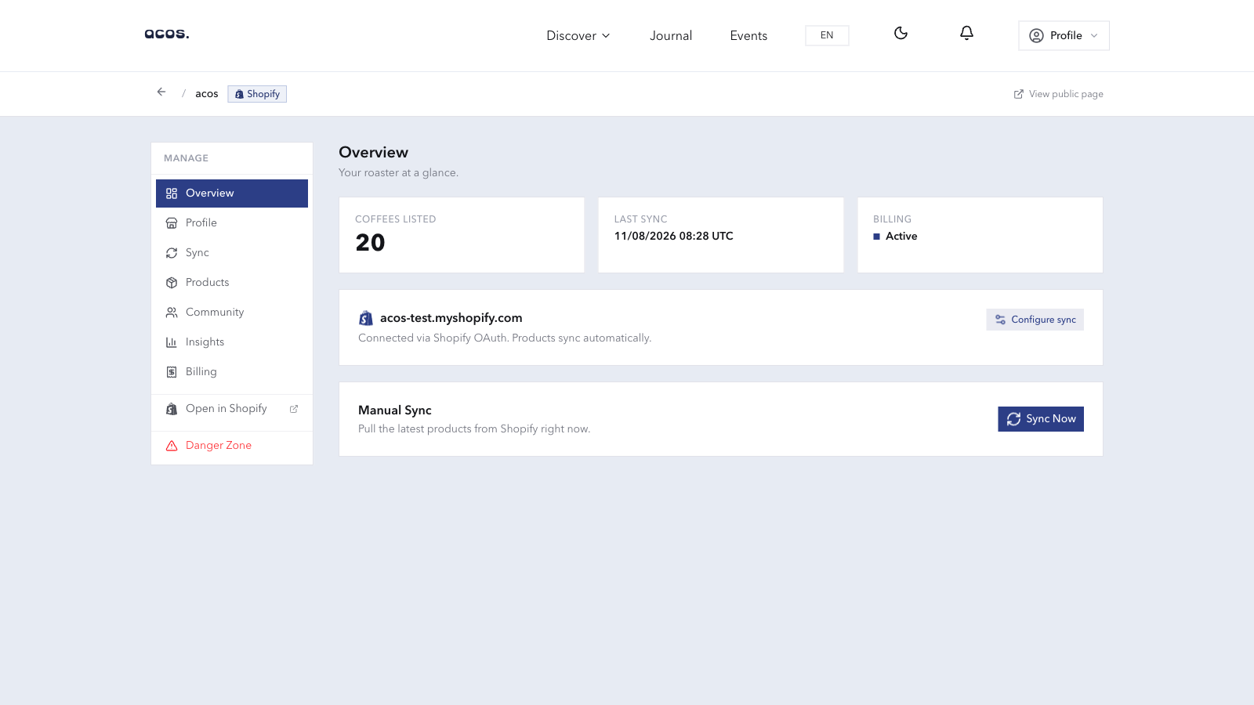Open the Products section in the sidebar
The width and height of the screenshot is (1254, 705).
pyautogui.click(x=232, y=283)
